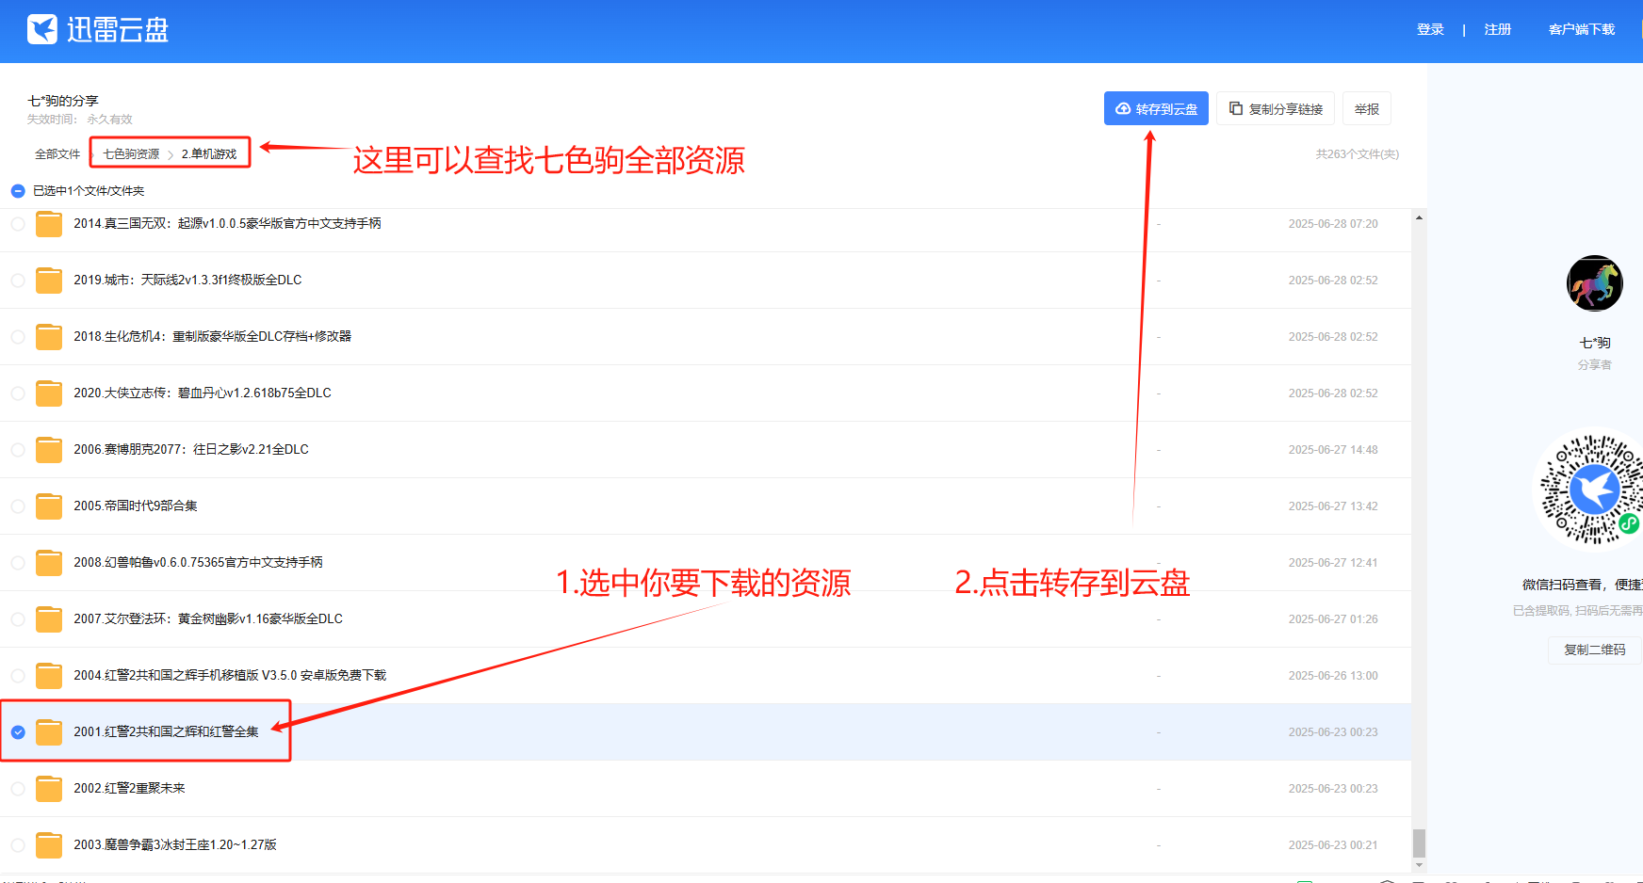This screenshot has width=1643, height=883.
Task: Click the 举报 button
Action: point(1367,109)
